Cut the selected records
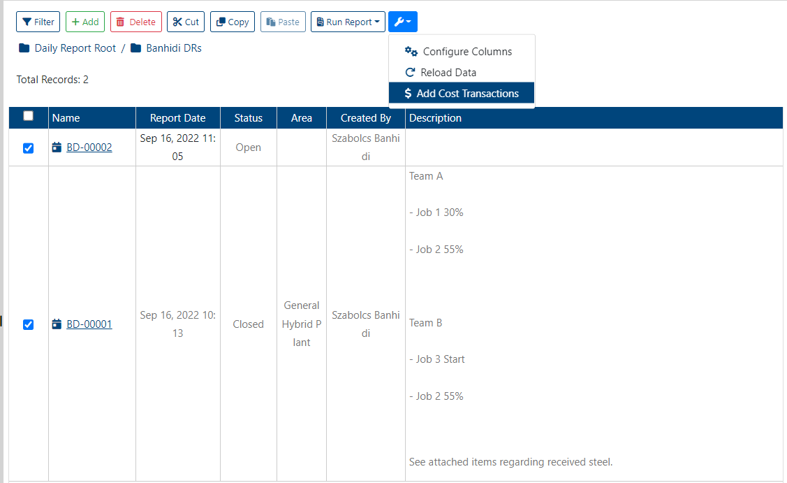Screen dimensions: 787x483 pyautogui.click(x=186, y=22)
